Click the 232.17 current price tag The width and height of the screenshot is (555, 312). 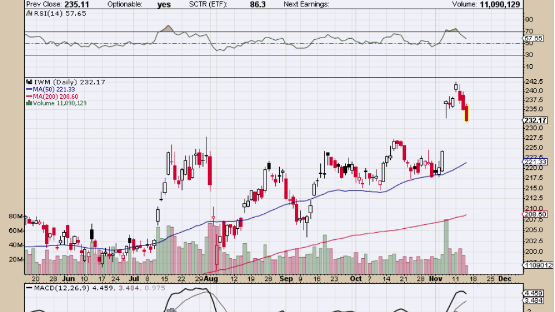535,120
